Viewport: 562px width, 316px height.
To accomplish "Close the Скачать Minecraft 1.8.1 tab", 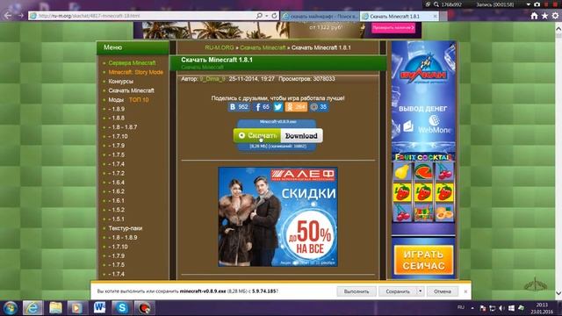I will (x=436, y=16).
